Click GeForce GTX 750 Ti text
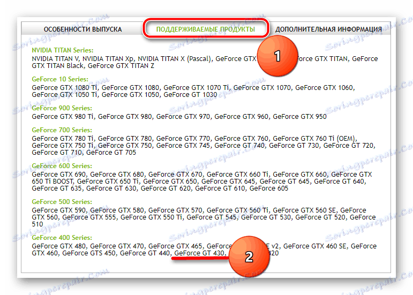This screenshot has width=413, height=295. point(63,146)
